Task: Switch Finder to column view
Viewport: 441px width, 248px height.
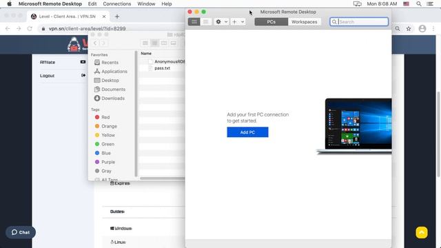Action: tap(164, 43)
